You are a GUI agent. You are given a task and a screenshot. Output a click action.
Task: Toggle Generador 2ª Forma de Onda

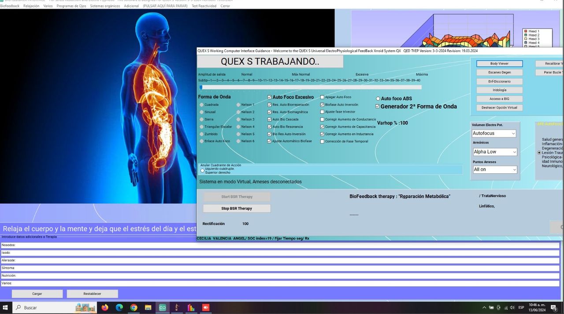(x=377, y=106)
